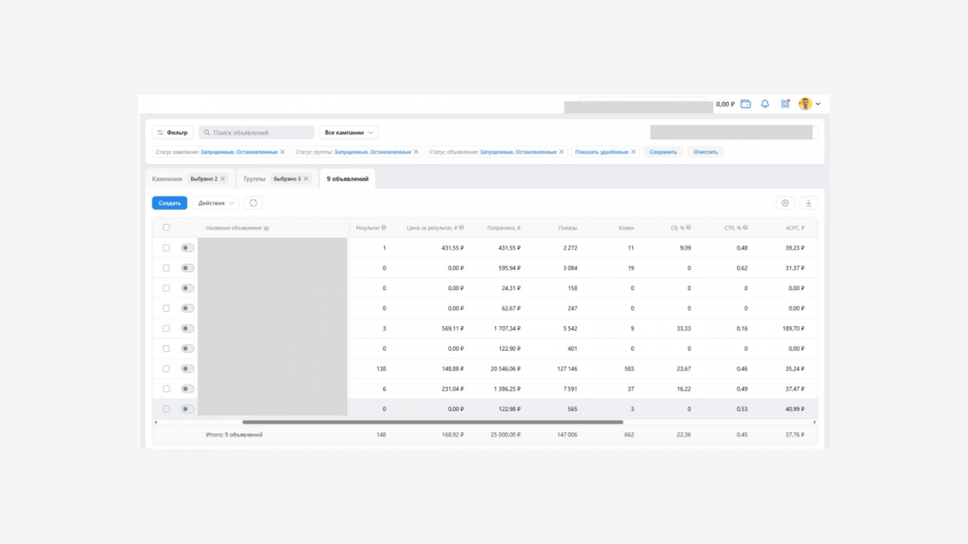
Task: Expand the user profile avatar menu
Action: pos(809,104)
